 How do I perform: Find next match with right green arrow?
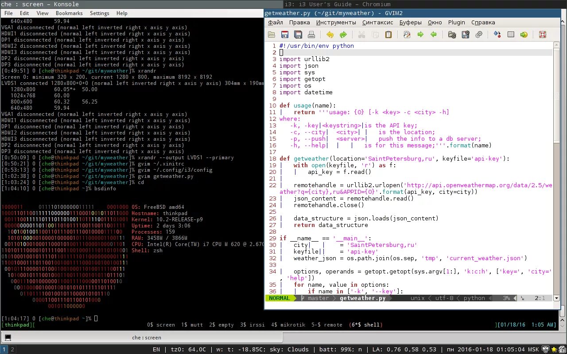pos(420,35)
